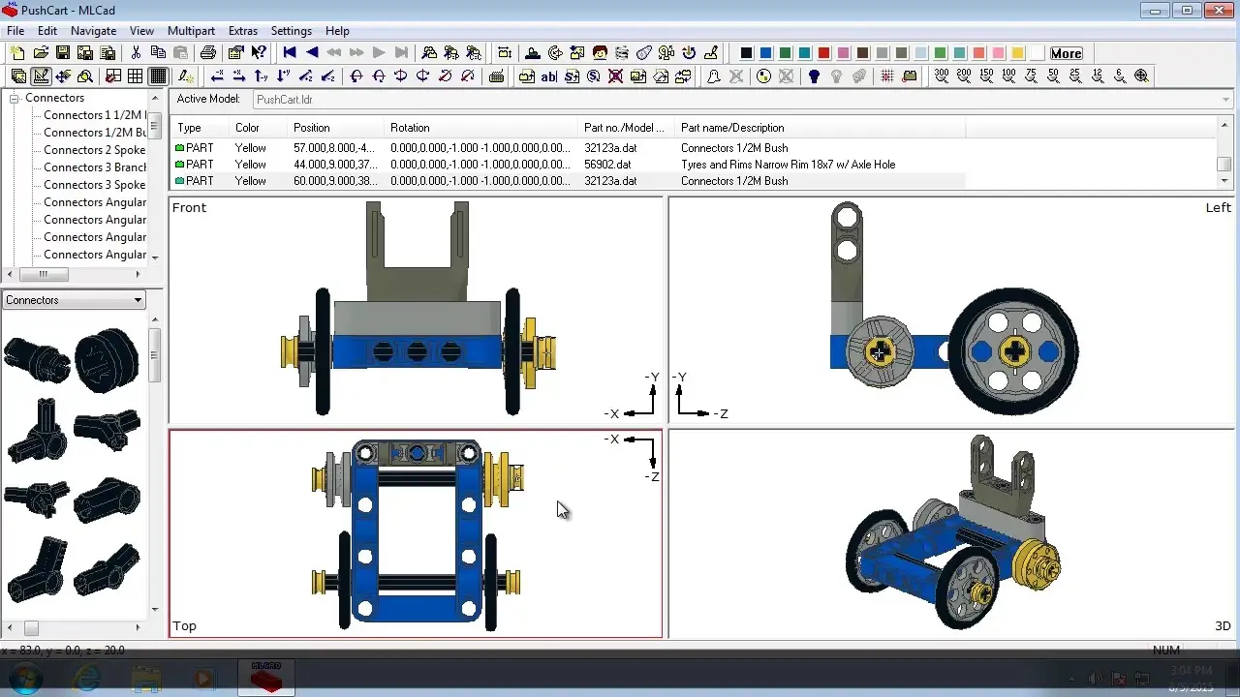Screen dimensions: 1240x697
Task: Open a model file with the folder icon
Action: (41, 53)
